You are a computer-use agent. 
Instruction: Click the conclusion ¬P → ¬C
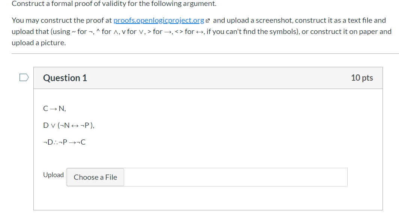[x=72, y=142]
